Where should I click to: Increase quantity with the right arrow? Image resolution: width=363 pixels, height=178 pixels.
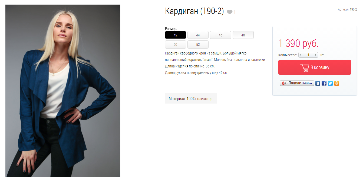316,55
